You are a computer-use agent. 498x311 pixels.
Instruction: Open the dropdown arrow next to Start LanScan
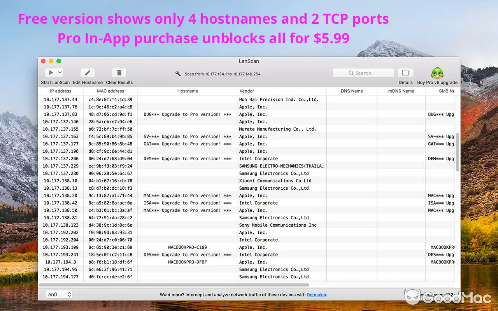(60, 73)
